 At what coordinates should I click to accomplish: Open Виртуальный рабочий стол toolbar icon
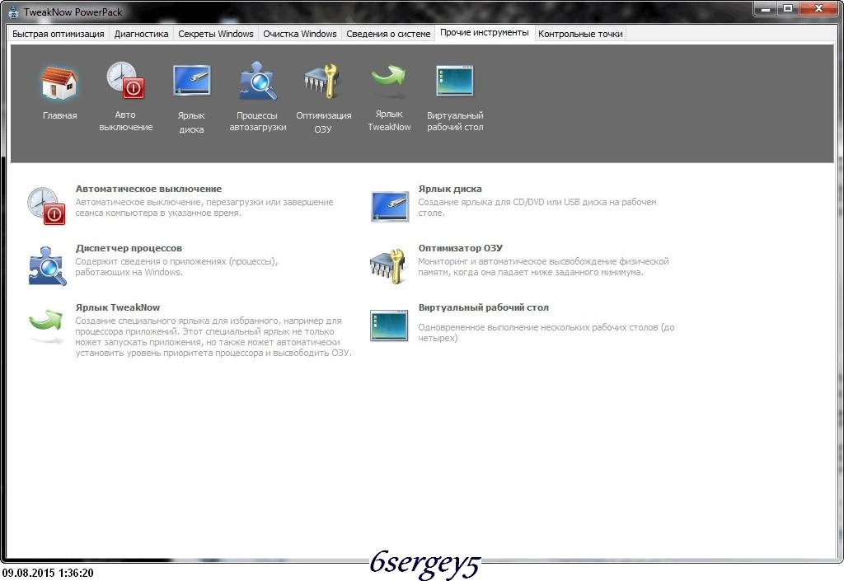pyautogui.click(x=455, y=81)
